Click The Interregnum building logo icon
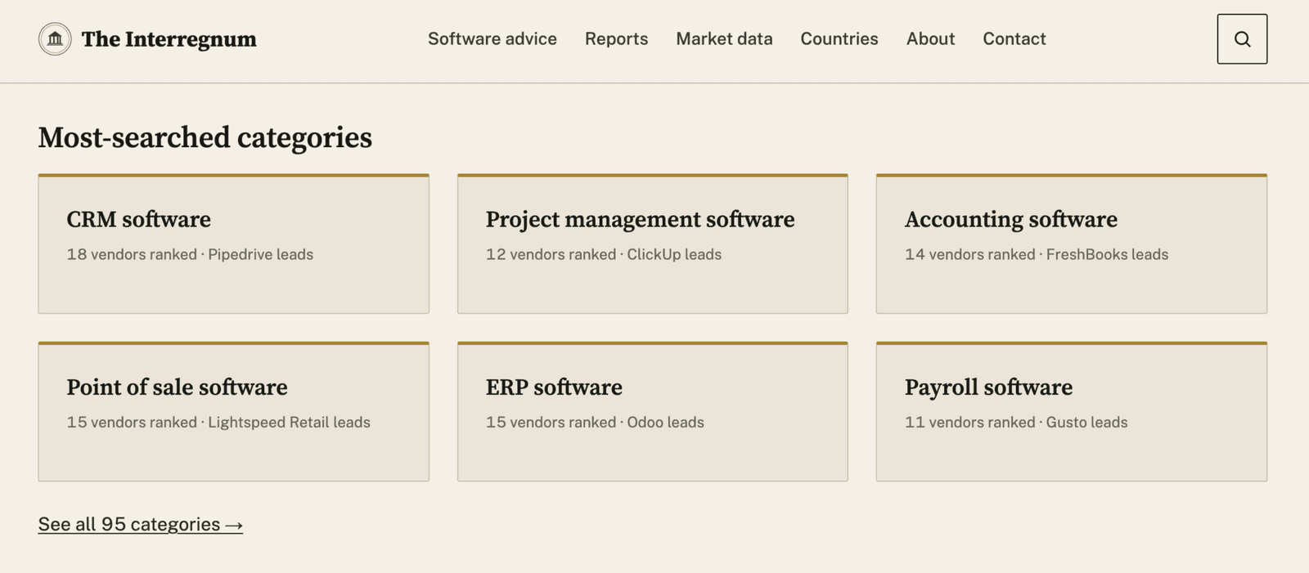This screenshot has height=573, width=1309. pos(55,39)
